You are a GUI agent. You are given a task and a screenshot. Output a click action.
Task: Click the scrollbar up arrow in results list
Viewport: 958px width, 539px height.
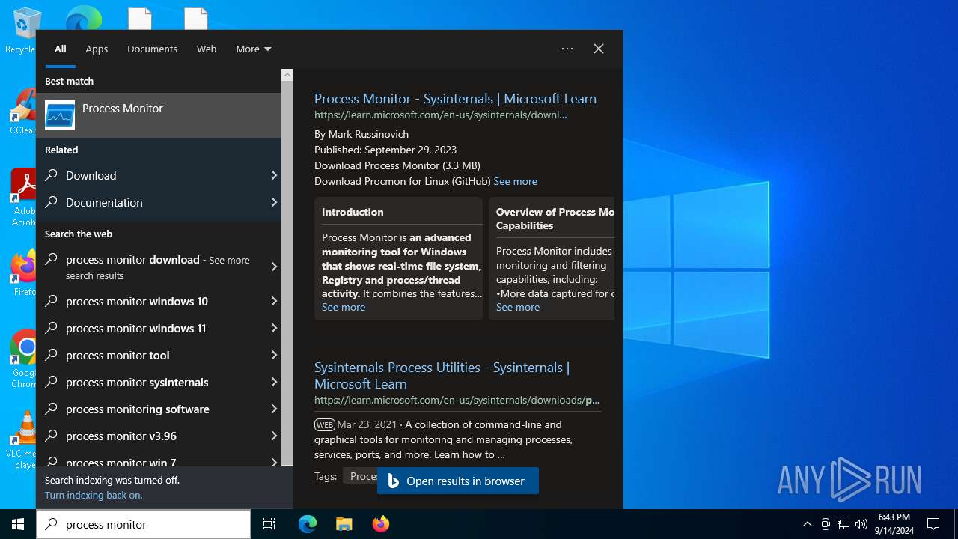pyautogui.click(x=287, y=75)
